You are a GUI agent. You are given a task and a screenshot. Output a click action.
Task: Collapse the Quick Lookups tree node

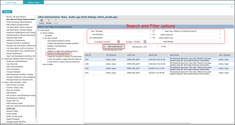41,33
